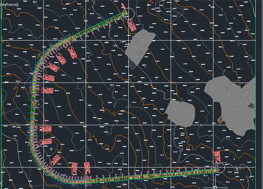Select right box of bottom red label pair
Screen dimensions: 263x189
(x=87, y=168)
